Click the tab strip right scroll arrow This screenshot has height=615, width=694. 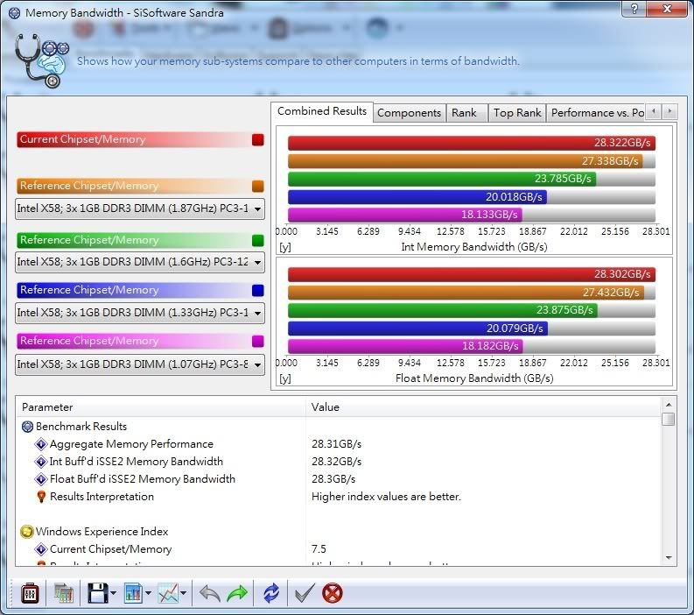670,111
